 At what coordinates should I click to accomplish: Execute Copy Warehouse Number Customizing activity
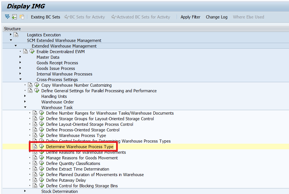37,85
